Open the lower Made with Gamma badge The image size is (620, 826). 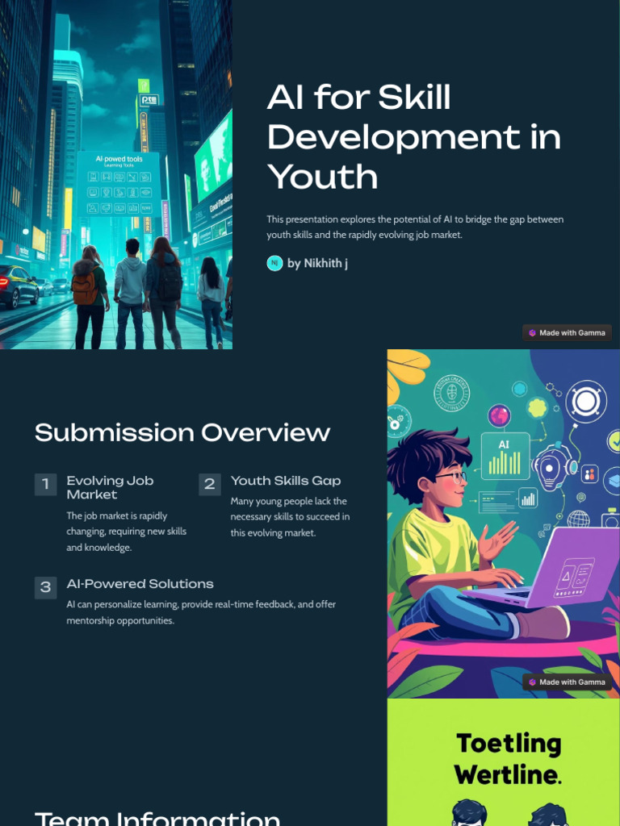click(568, 682)
